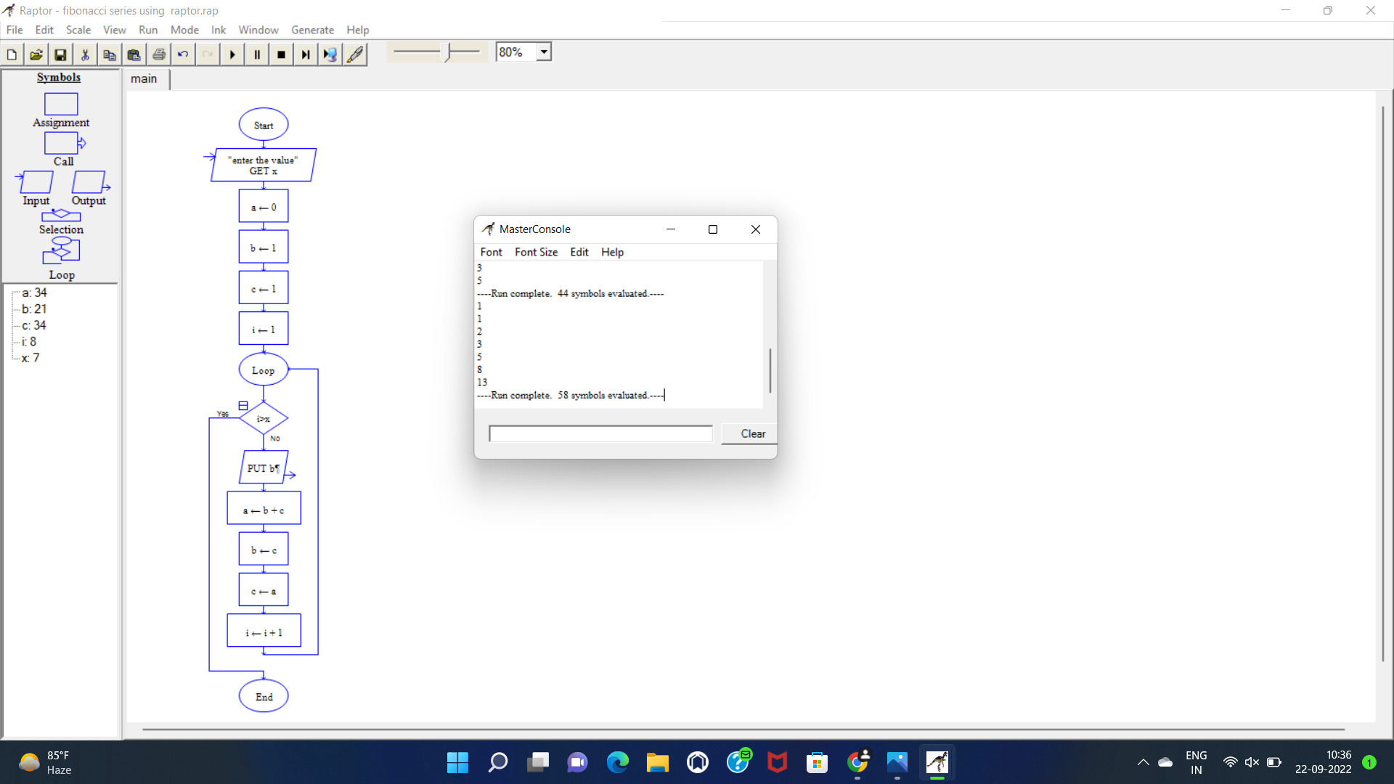Step to next symbol with step icon
1394x784 pixels.
click(x=305, y=54)
